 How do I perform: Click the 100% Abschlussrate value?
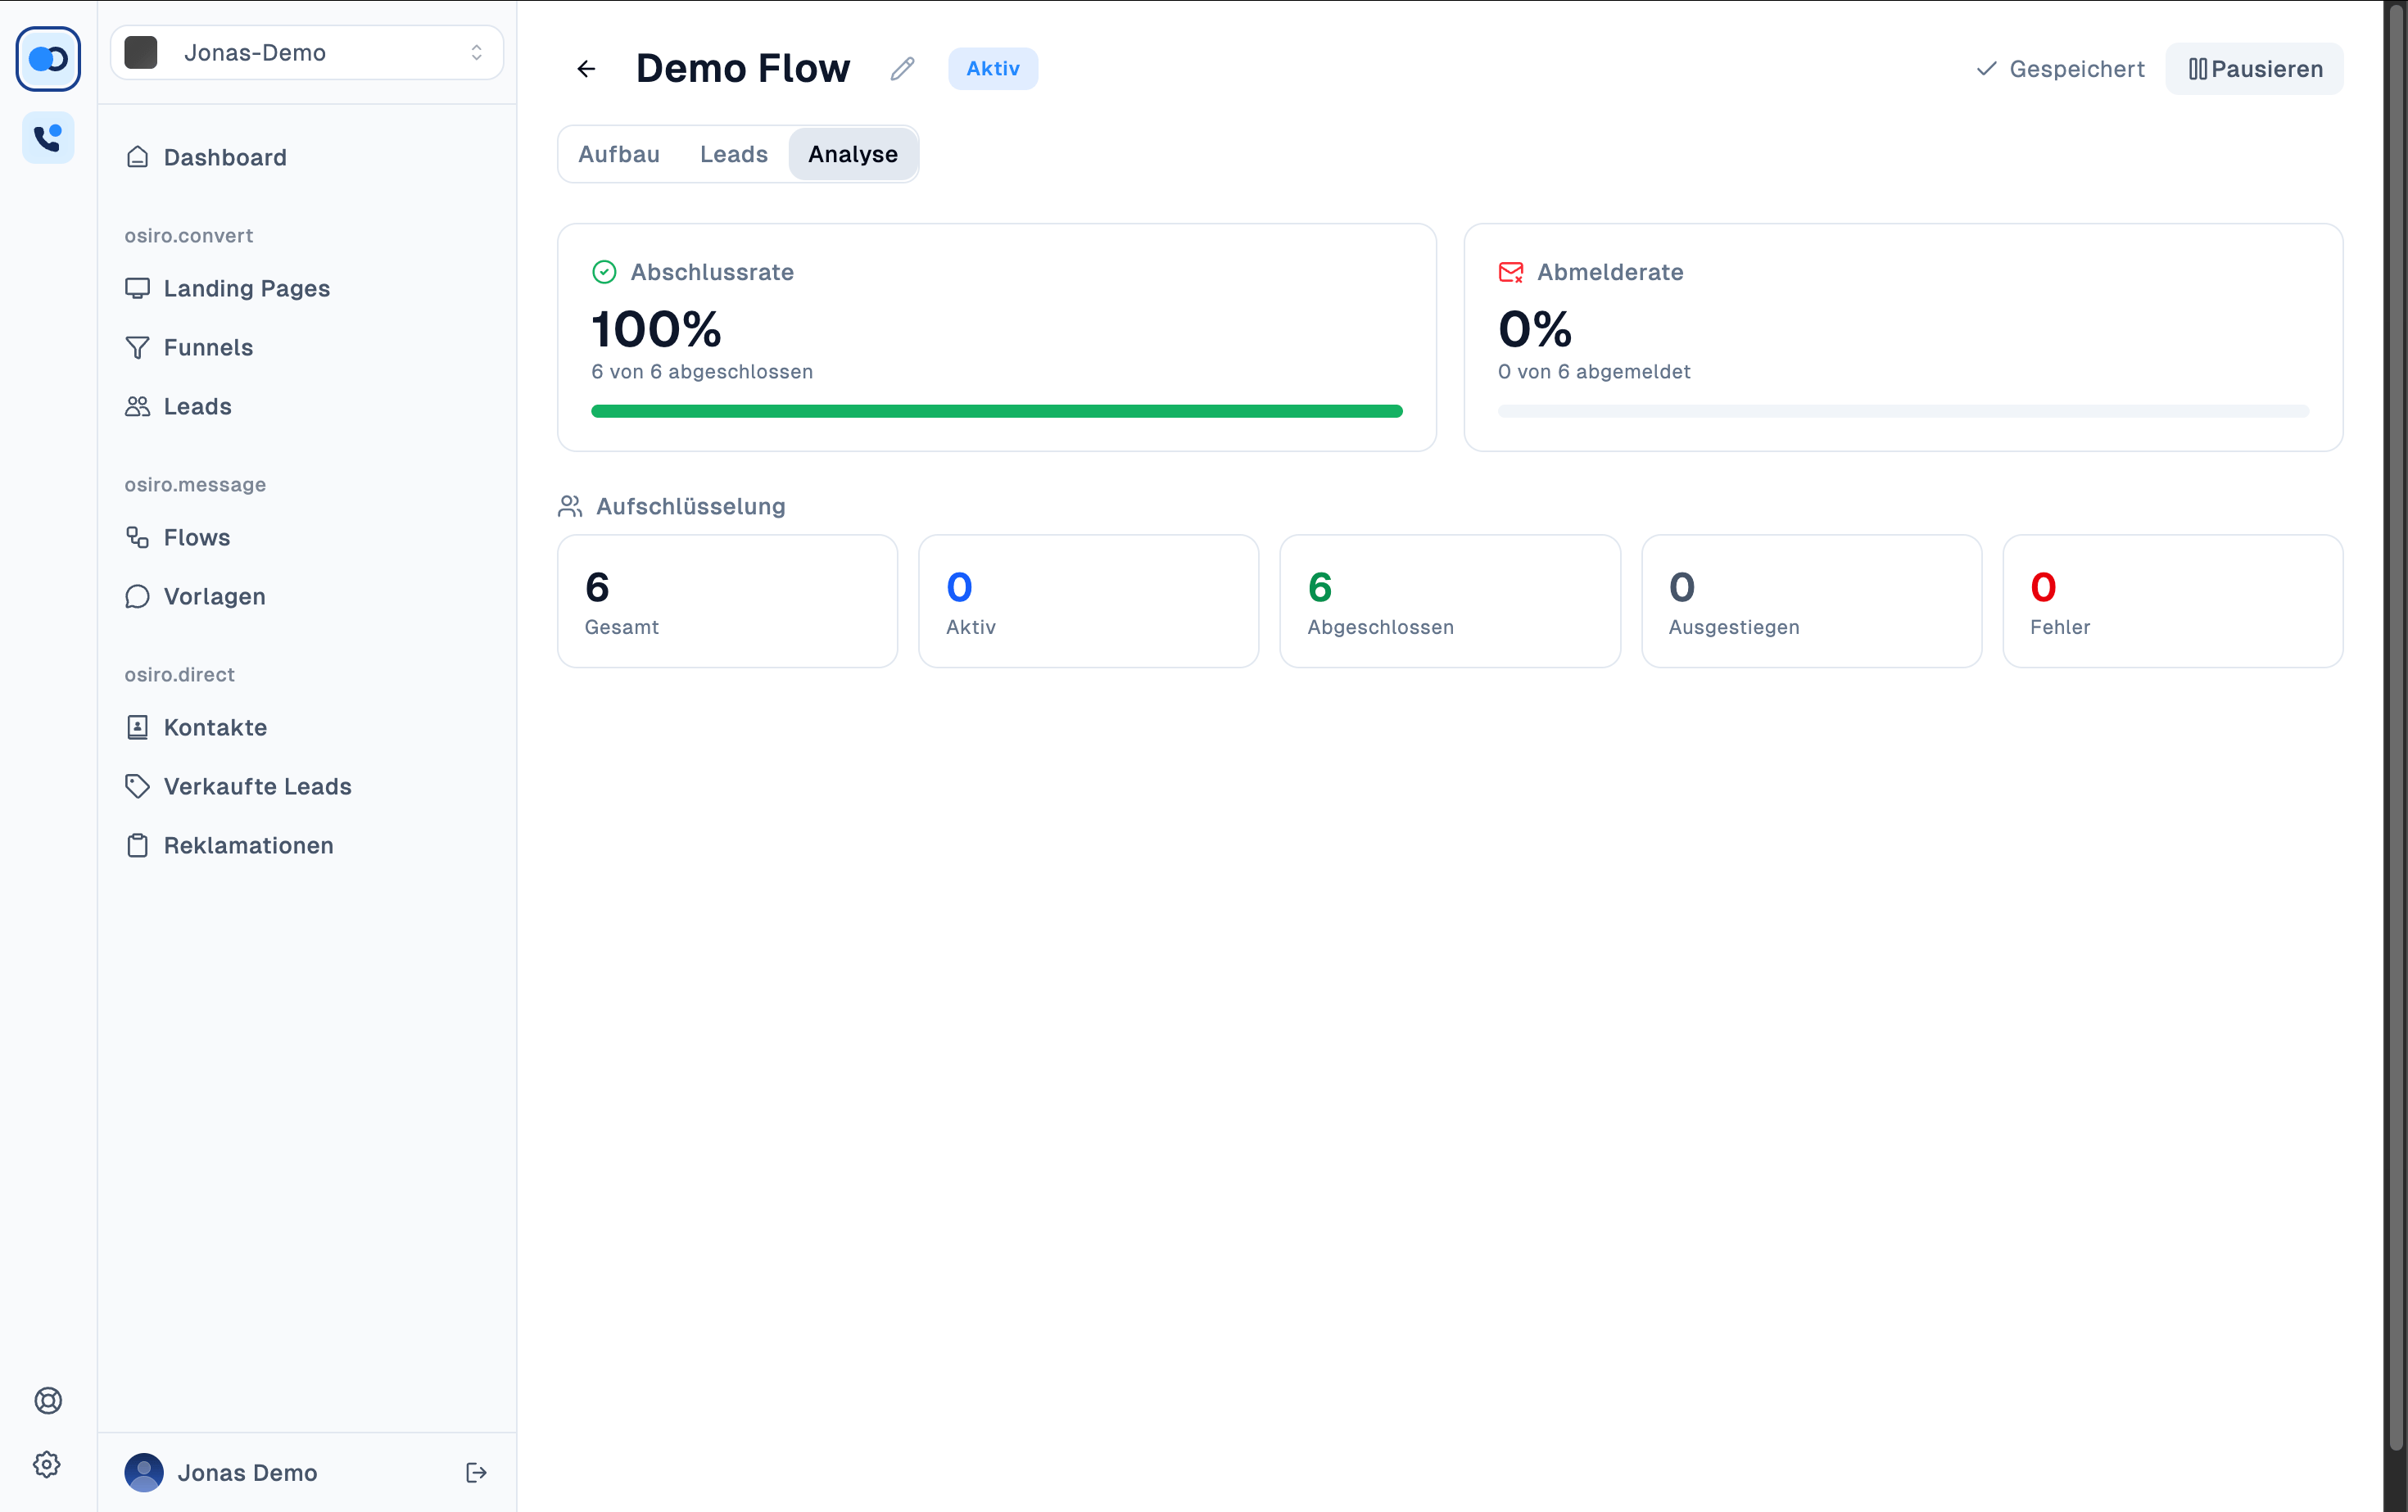click(x=656, y=329)
